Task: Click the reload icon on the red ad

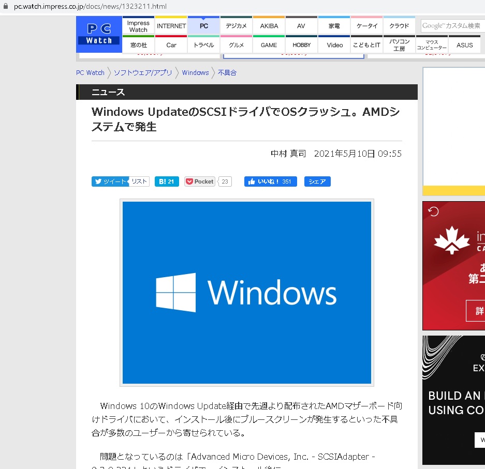Action: pos(433,211)
